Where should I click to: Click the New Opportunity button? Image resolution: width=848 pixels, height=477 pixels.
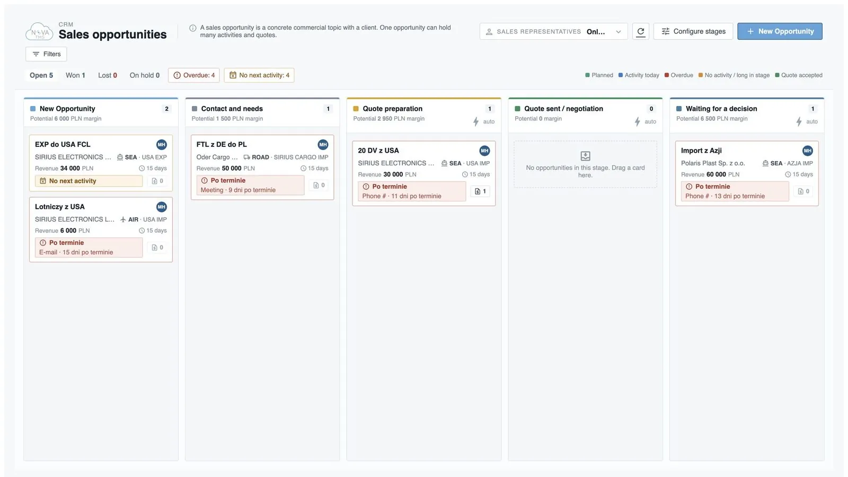[780, 31]
